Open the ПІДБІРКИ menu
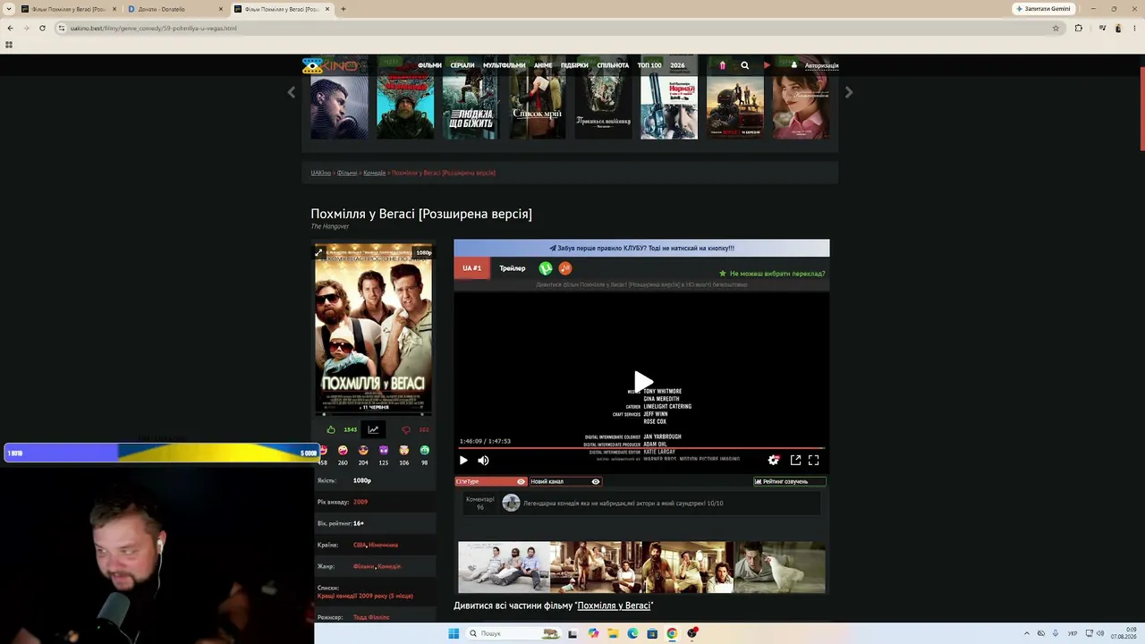 point(574,65)
